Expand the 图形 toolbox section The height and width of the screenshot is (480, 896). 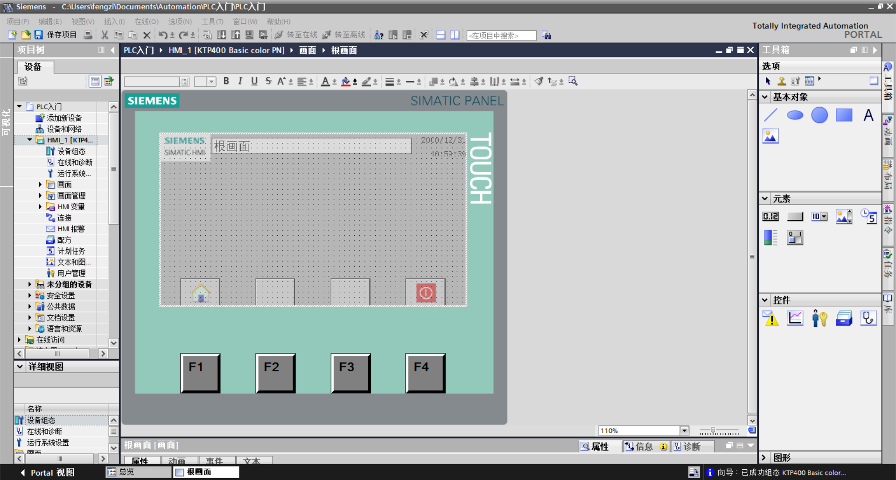pyautogui.click(x=764, y=458)
